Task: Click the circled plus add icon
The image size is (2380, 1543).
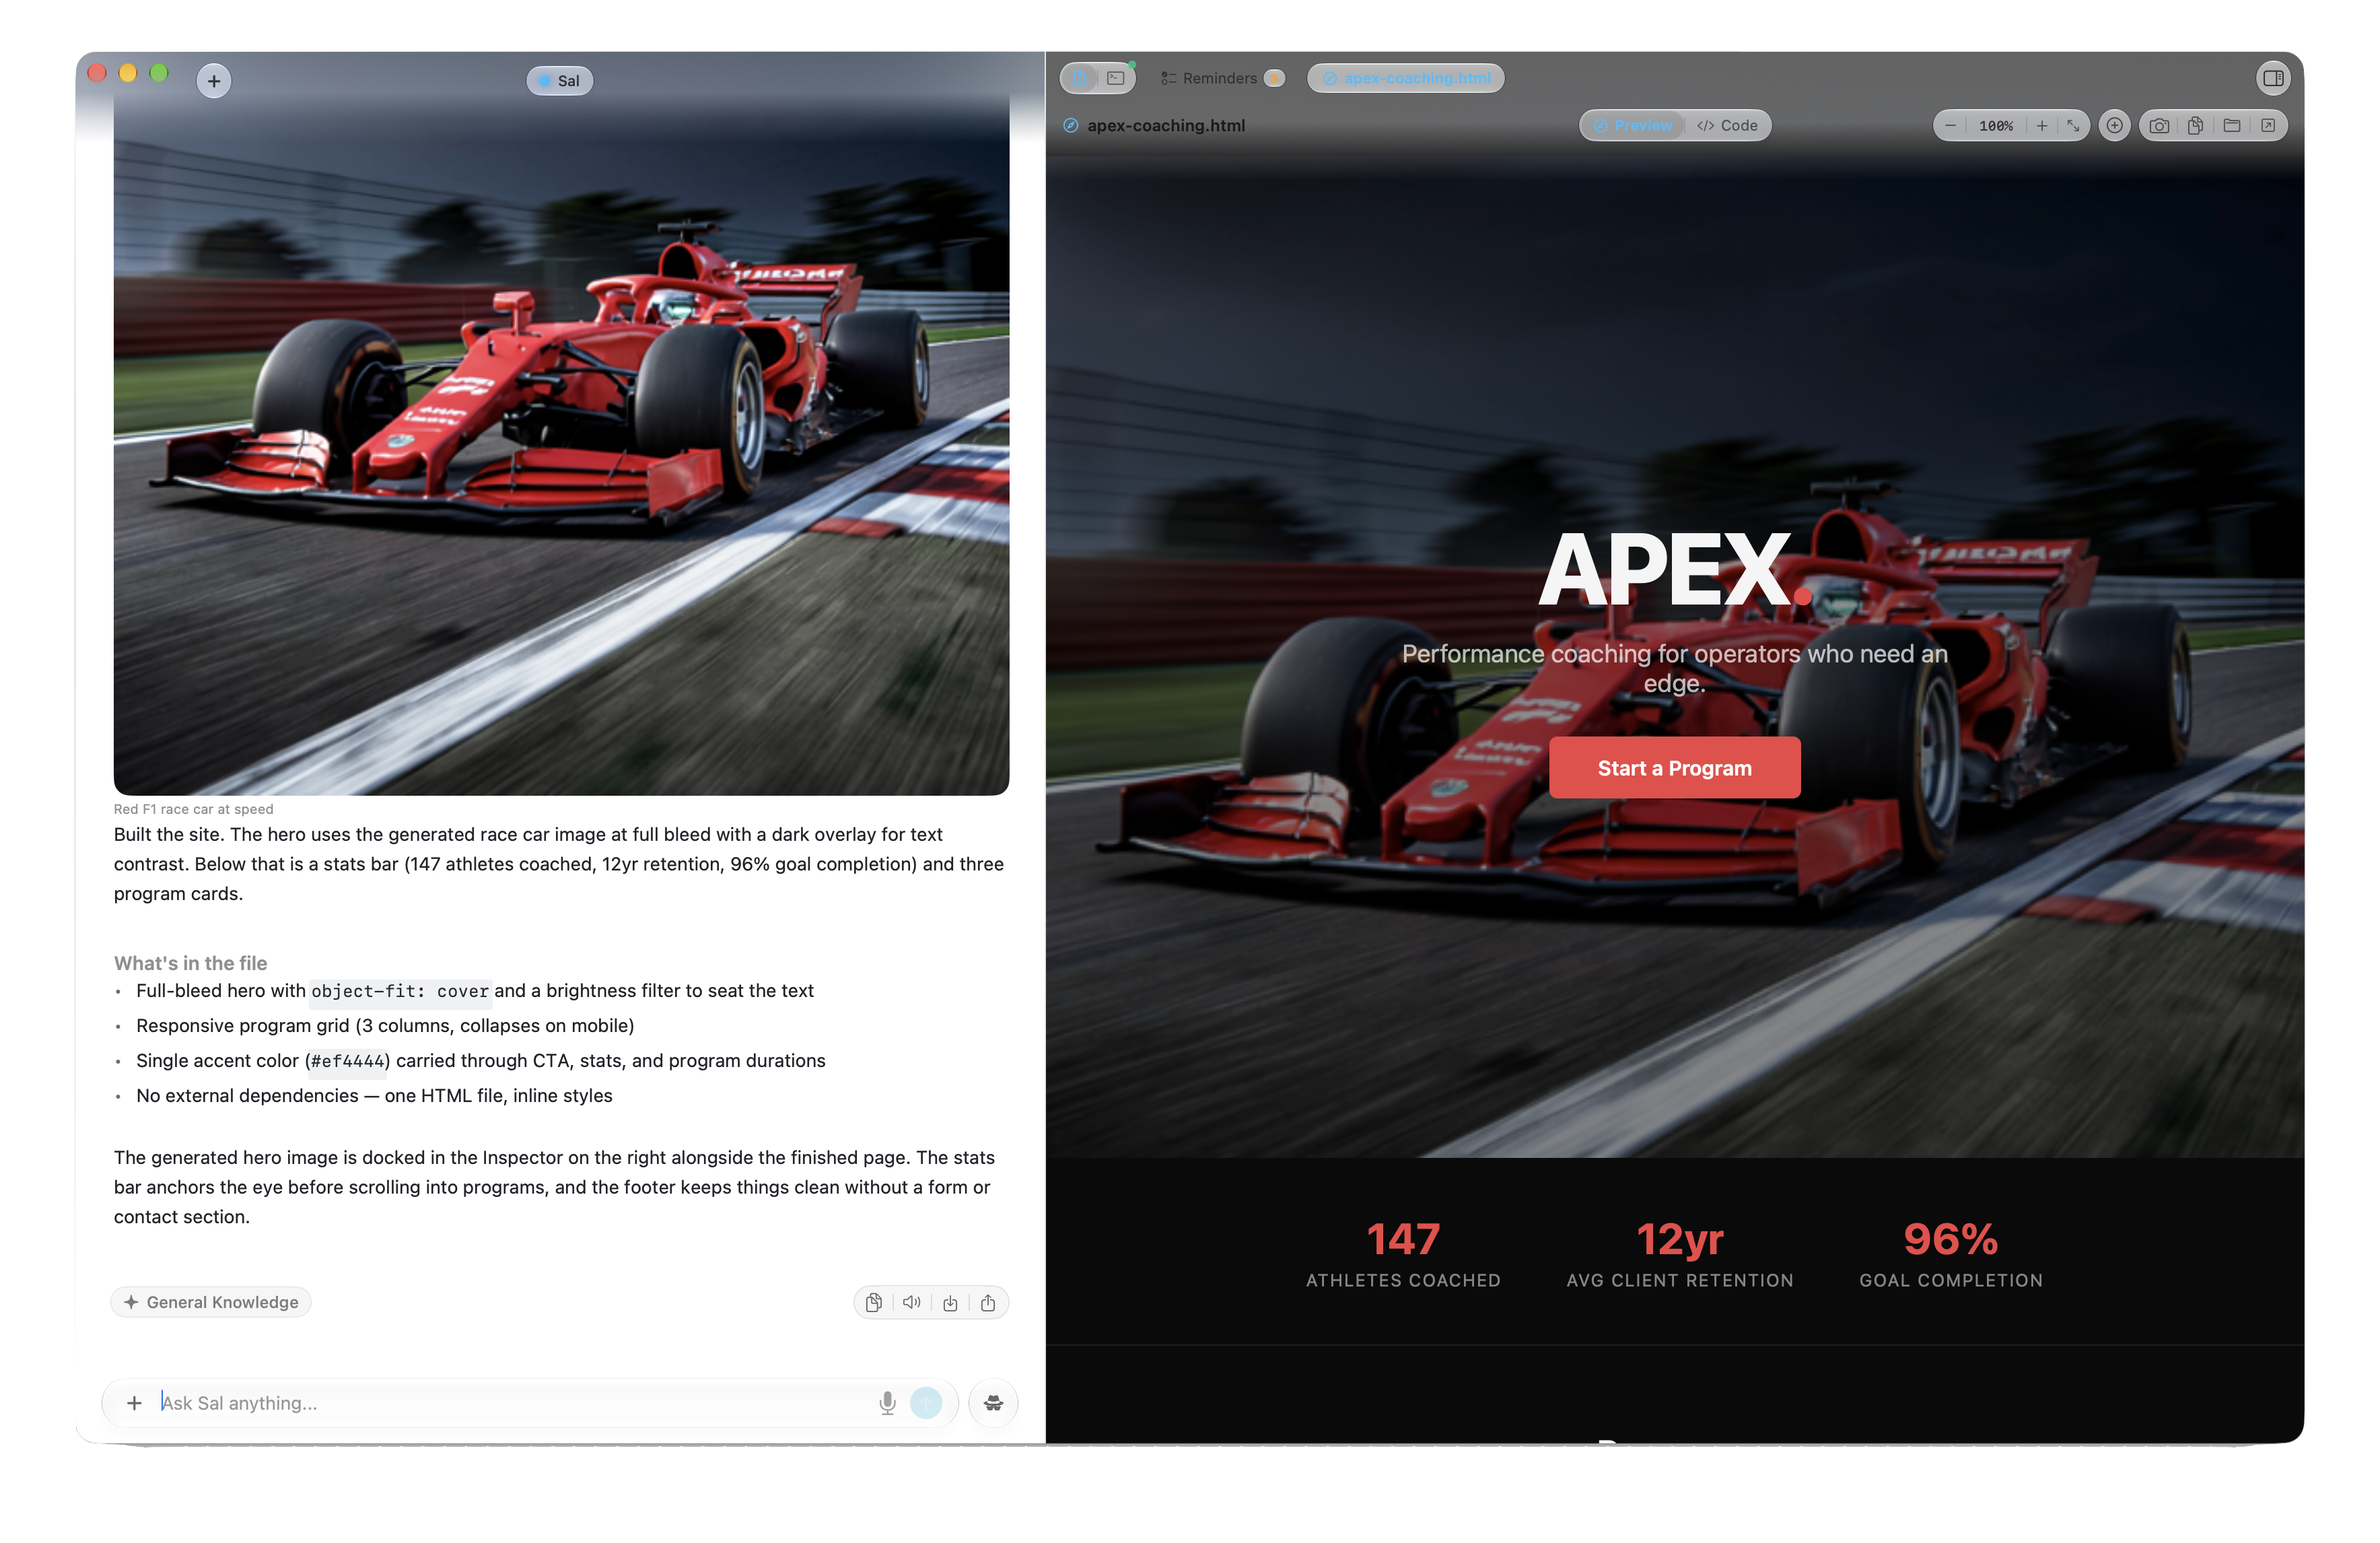Action: click(x=2114, y=125)
